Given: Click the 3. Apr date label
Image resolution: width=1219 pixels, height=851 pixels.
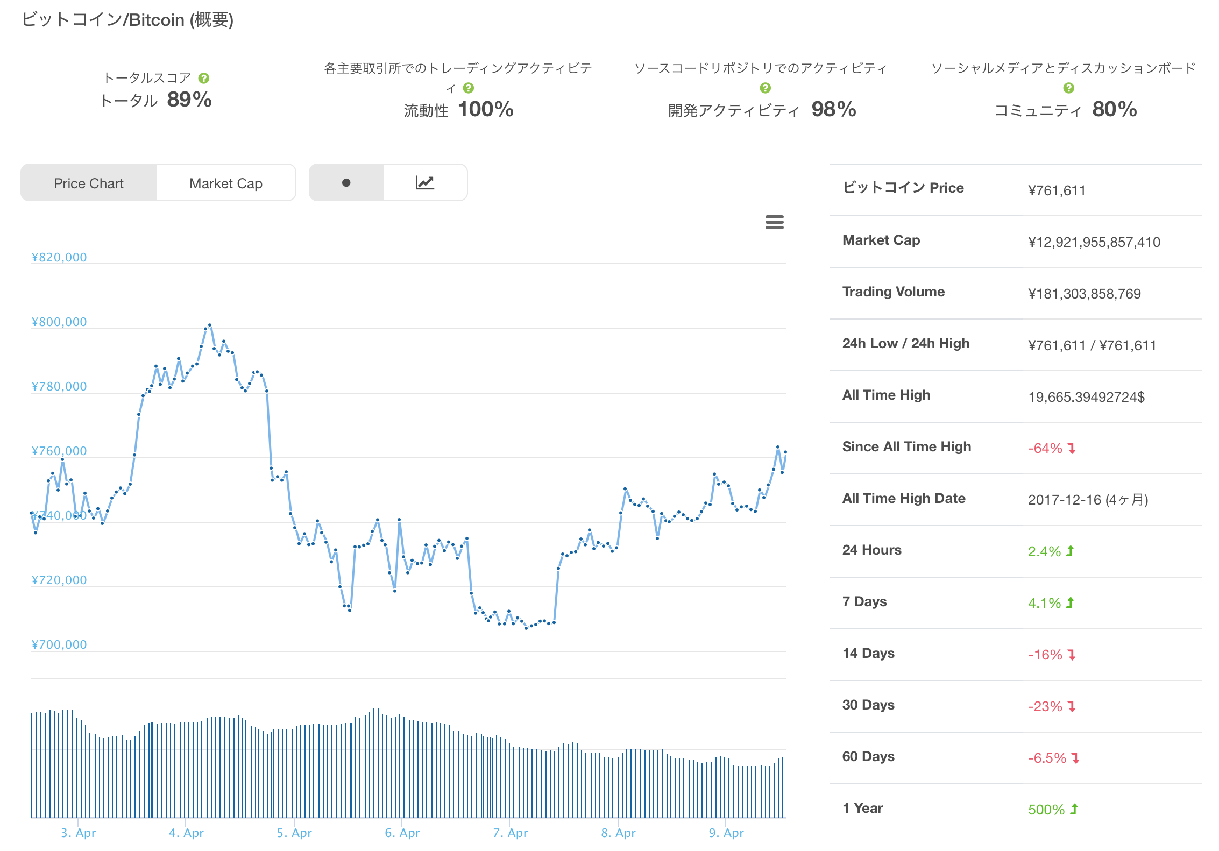Looking at the screenshot, I should (x=78, y=833).
